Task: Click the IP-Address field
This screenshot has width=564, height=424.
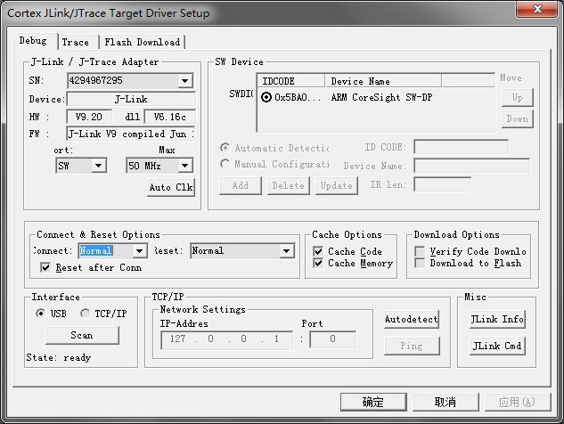Action: coord(226,340)
